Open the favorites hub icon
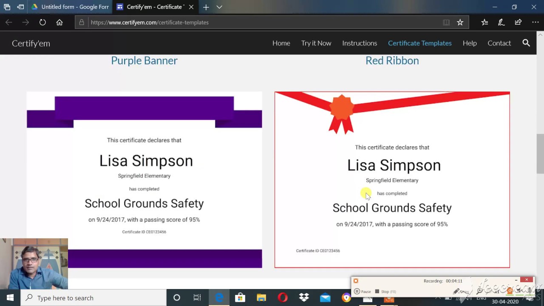544x306 pixels. tap(484, 23)
